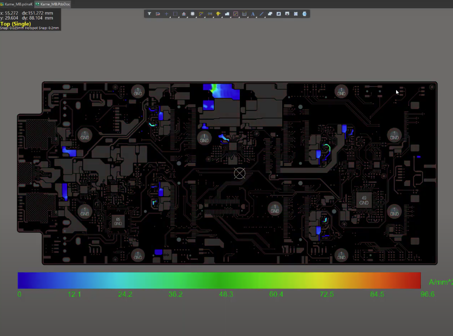Select the Move Objects cross icon

[x=166, y=14]
